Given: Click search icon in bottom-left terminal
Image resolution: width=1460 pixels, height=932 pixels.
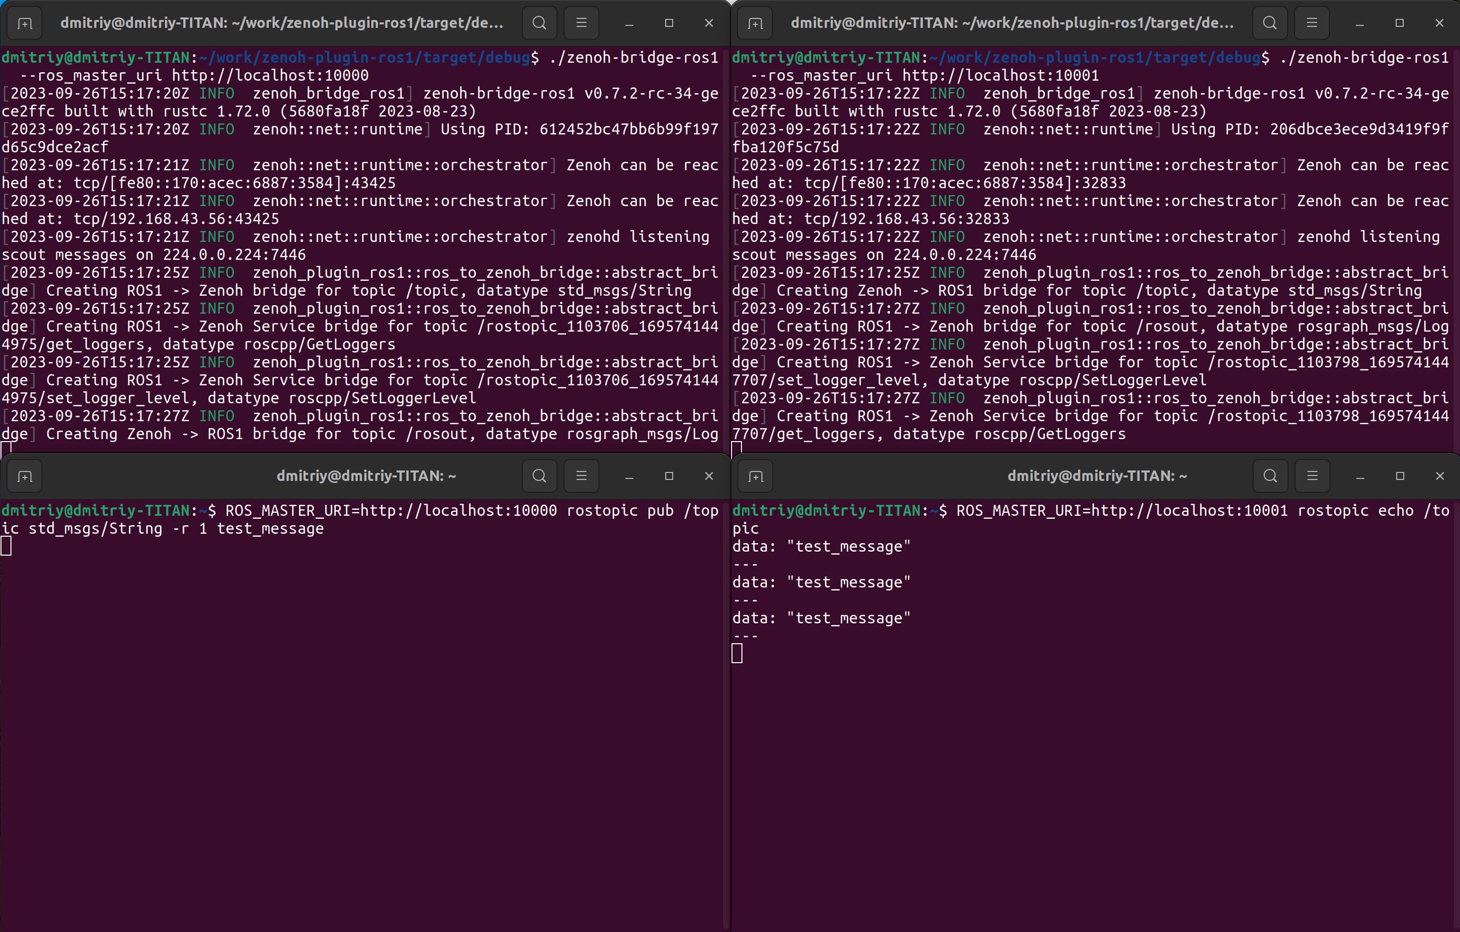Looking at the screenshot, I should tap(539, 476).
